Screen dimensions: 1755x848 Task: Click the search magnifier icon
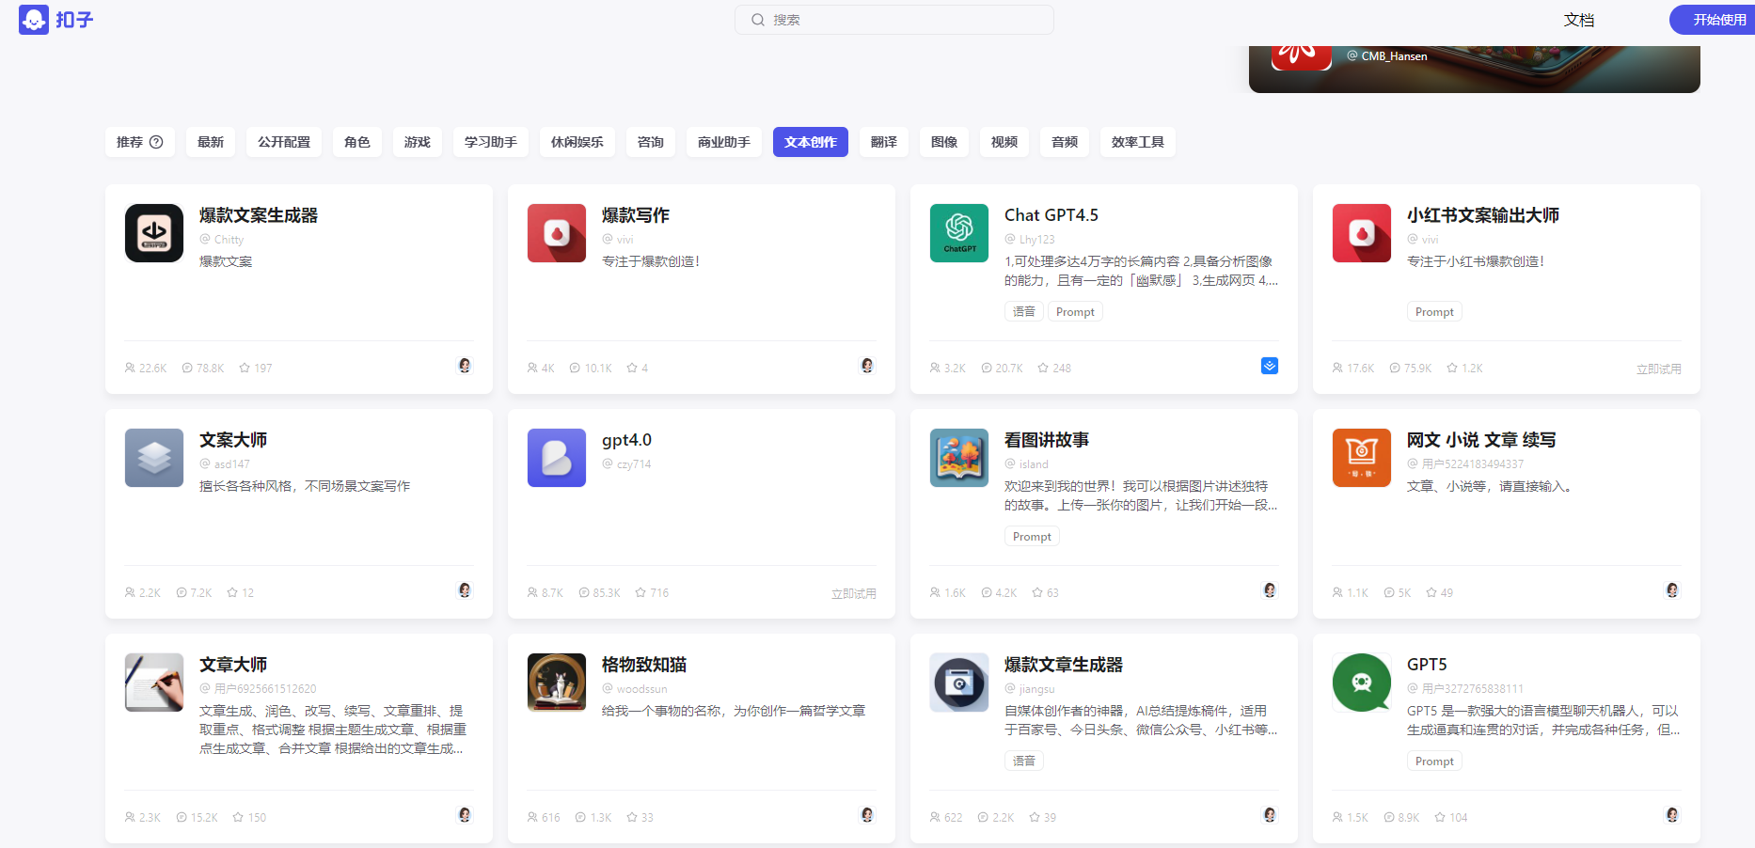tap(757, 19)
